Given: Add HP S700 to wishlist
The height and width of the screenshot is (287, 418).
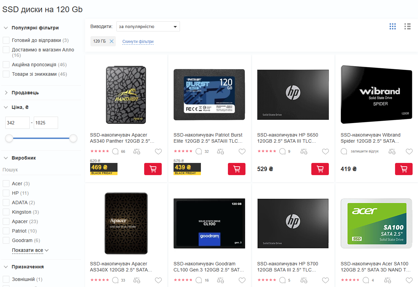Looking at the screenshot, I should [x=325, y=280].
